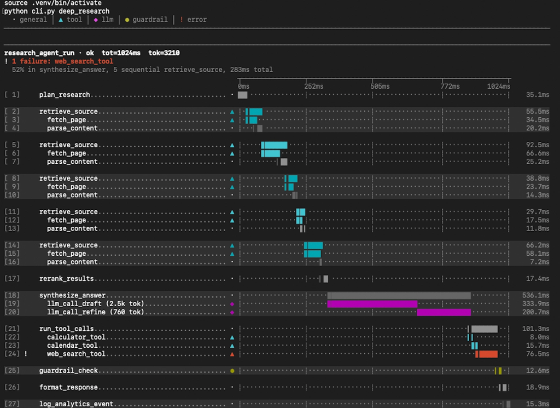Select the run_tool_calls row label
The image size is (560, 408).
point(66,329)
